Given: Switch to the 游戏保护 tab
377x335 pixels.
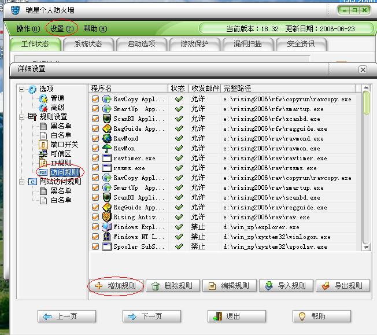Looking at the screenshot, I should (x=194, y=45).
